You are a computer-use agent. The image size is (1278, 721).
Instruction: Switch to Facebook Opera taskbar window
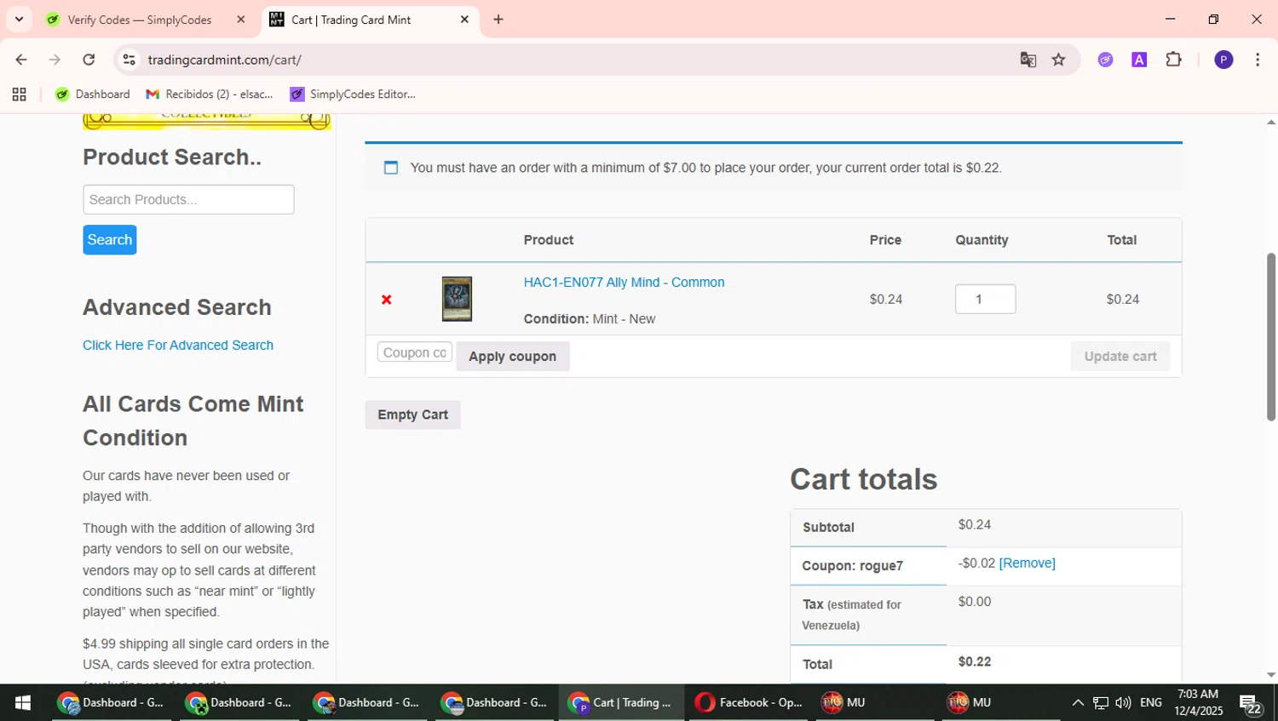pyautogui.click(x=749, y=702)
